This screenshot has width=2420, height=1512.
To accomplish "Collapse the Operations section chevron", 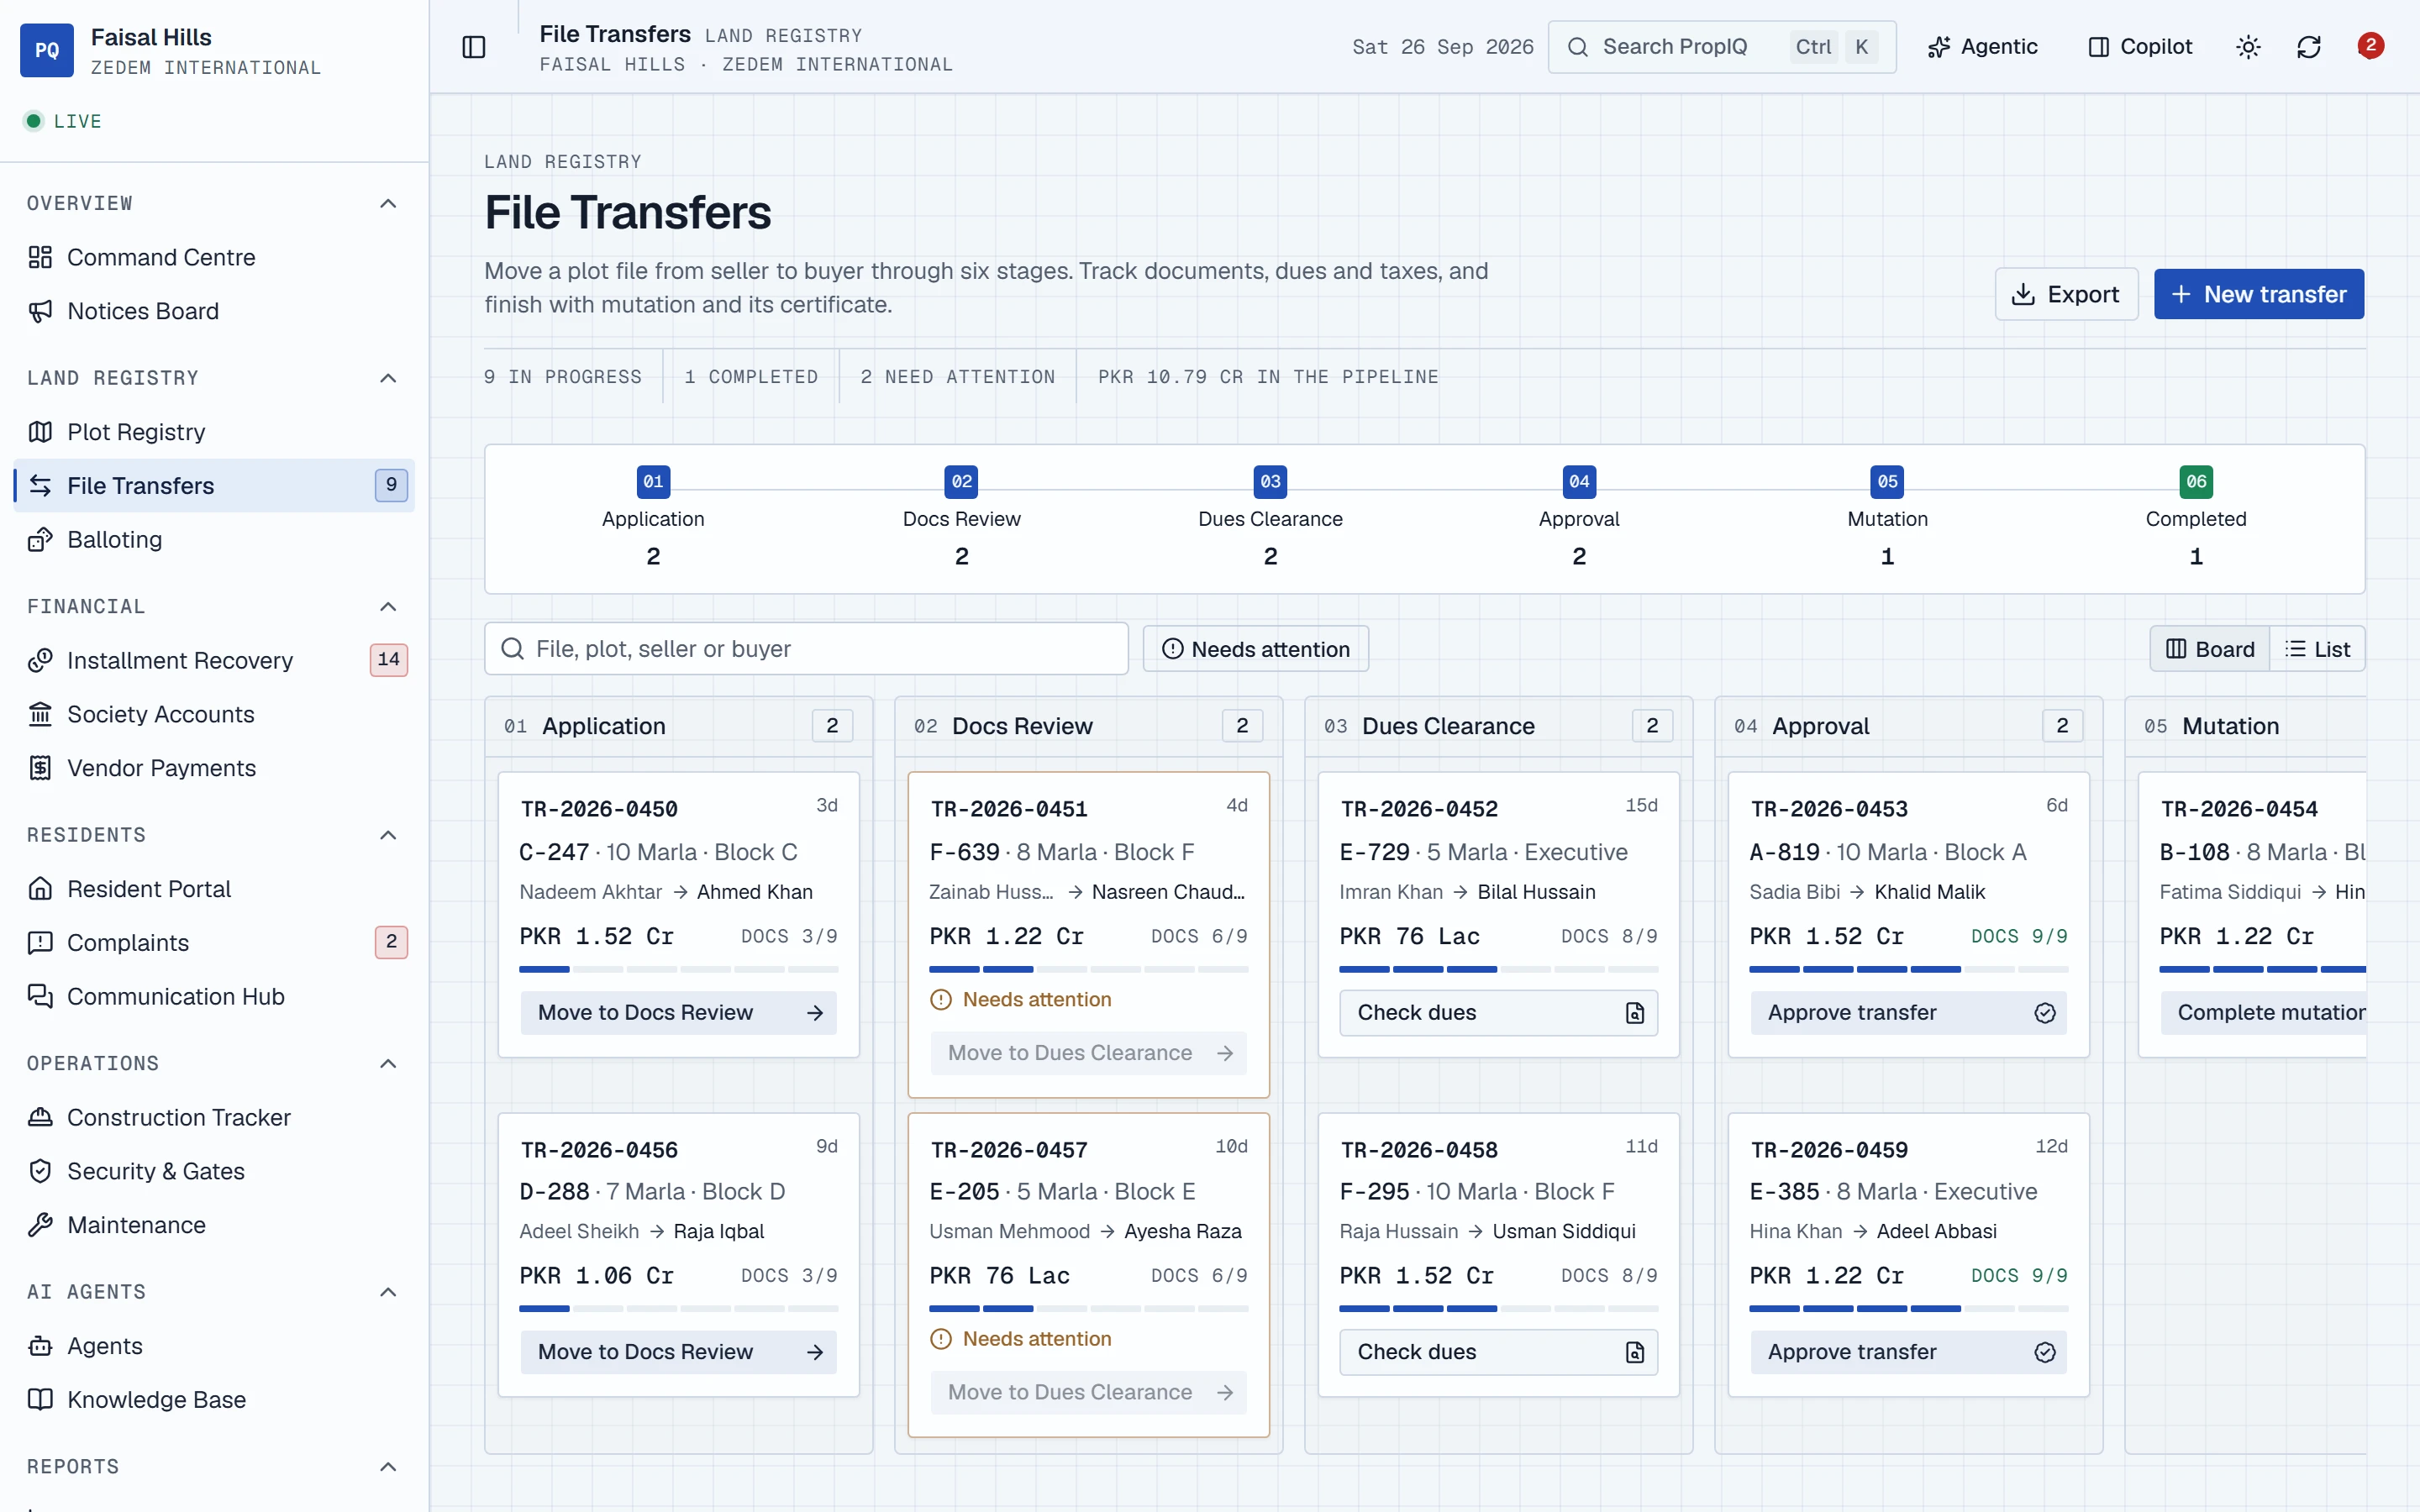I will 388,1063.
